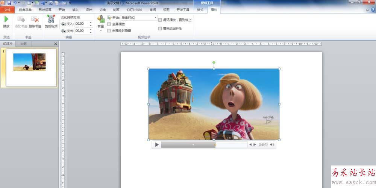
Task: Switch to the Slides (幻灯片) pane tab
Action: coord(8,44)
